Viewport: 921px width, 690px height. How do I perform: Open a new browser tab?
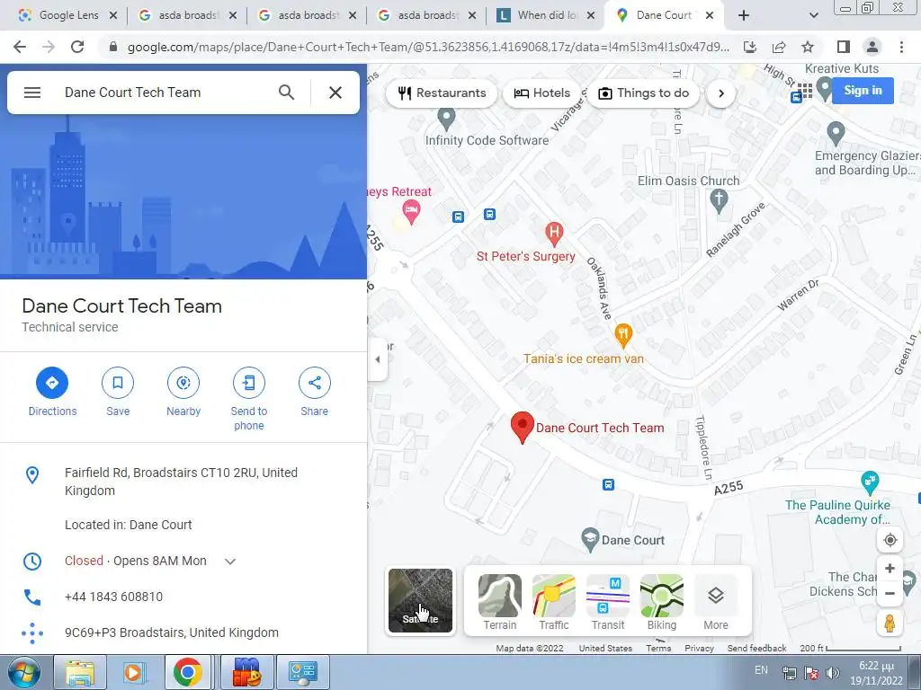744,15
